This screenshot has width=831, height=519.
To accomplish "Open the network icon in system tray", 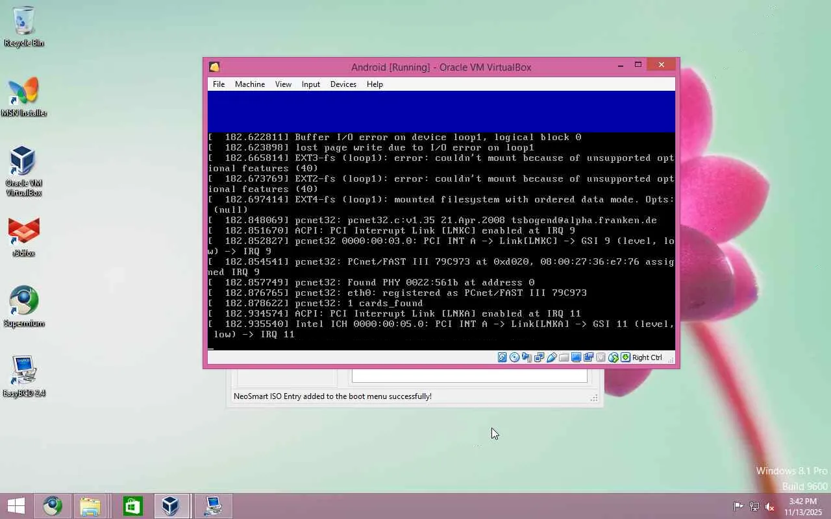I will (x=754, y=506).
